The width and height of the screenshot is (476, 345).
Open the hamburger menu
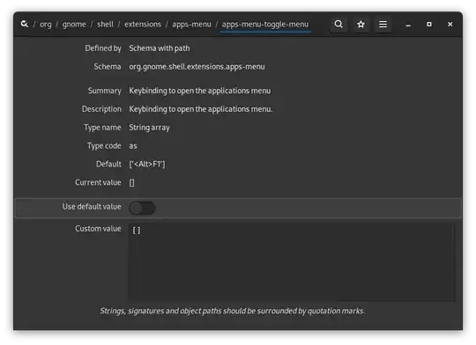[x=383, y=24]
